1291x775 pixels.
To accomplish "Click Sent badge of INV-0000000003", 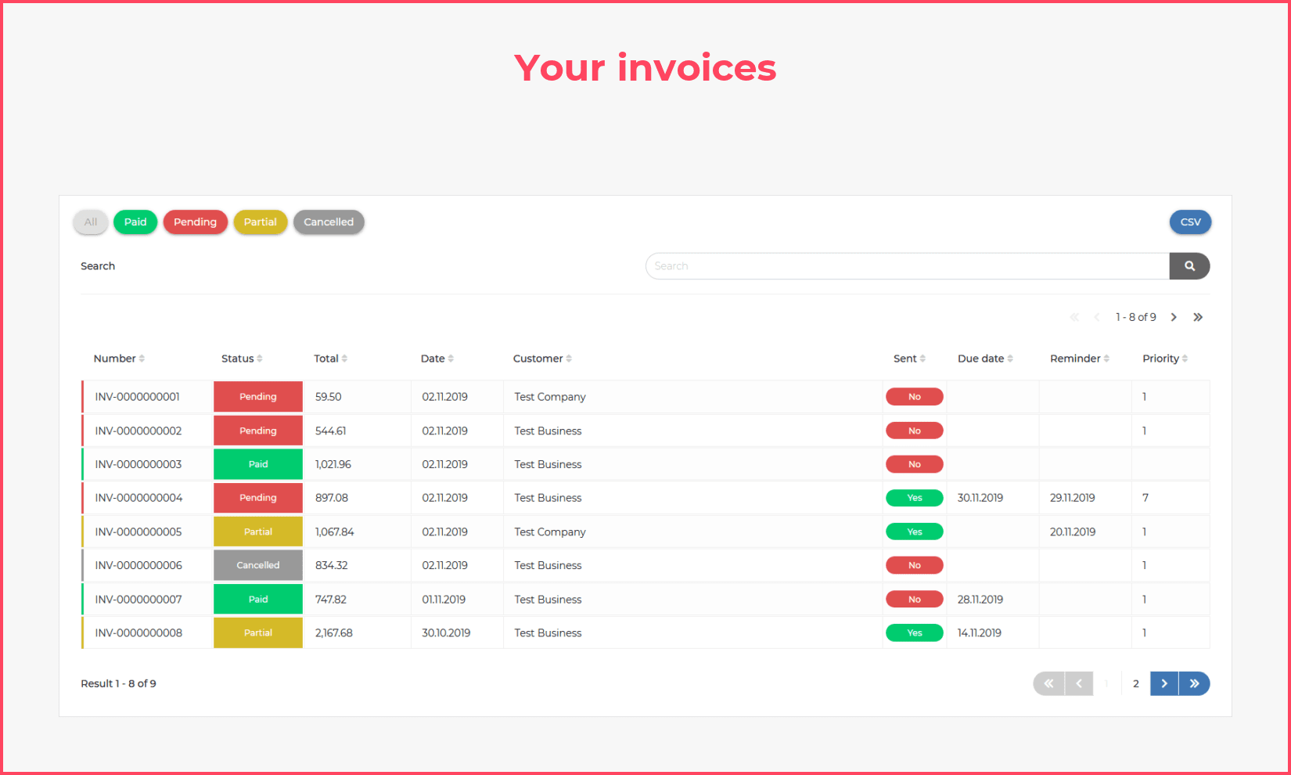I will 914,464.
